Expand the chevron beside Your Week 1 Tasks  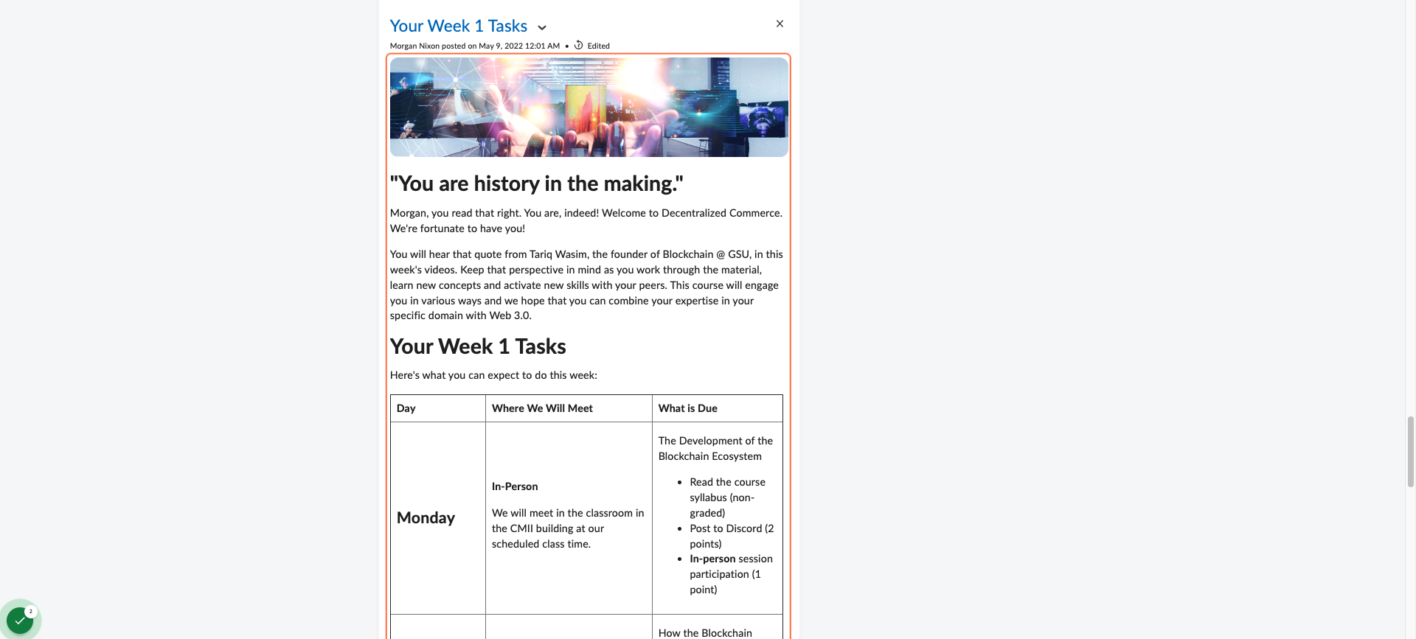[542, 28]
